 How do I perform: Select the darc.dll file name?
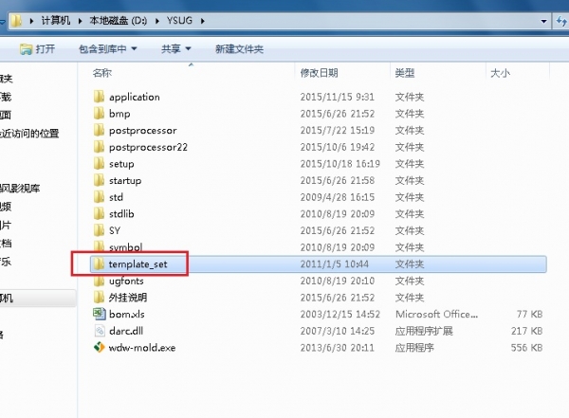point(126,331)
